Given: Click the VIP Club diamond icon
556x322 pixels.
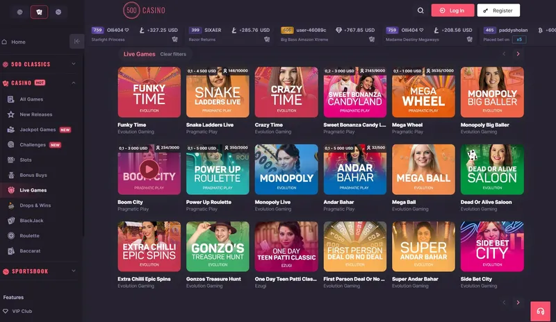Looking at the screenshot, I should [x=8, y=312].
